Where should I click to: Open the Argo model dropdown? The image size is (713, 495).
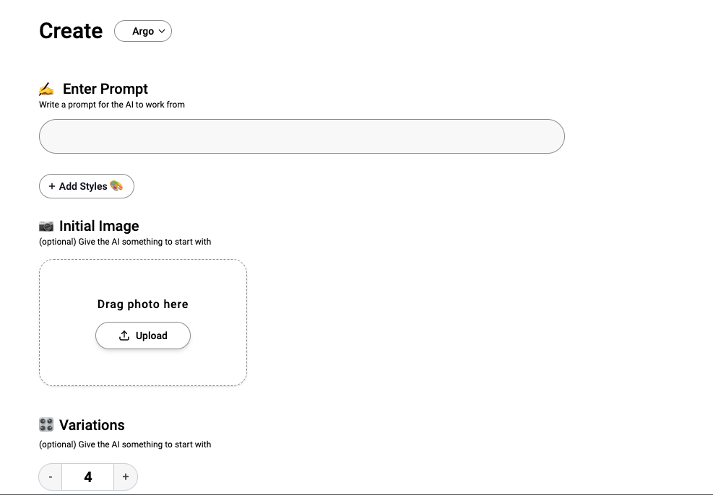[x=143, y=31]
